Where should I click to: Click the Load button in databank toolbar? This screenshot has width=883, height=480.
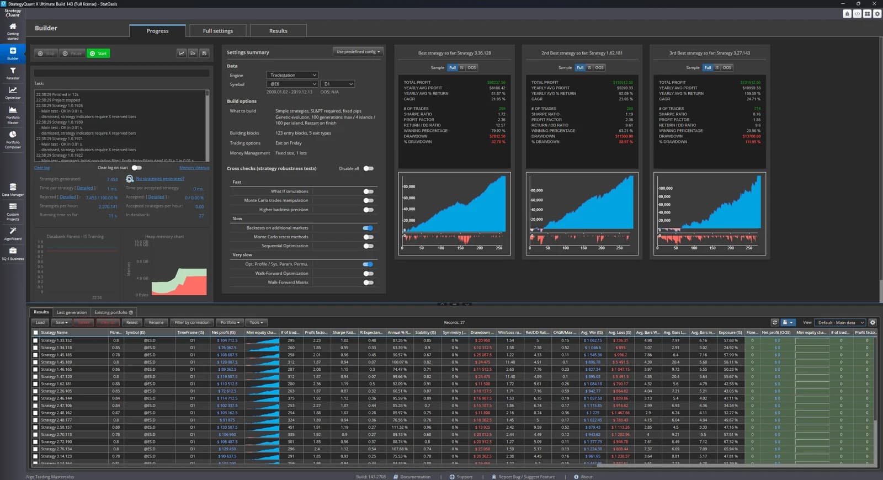[40, 322]
